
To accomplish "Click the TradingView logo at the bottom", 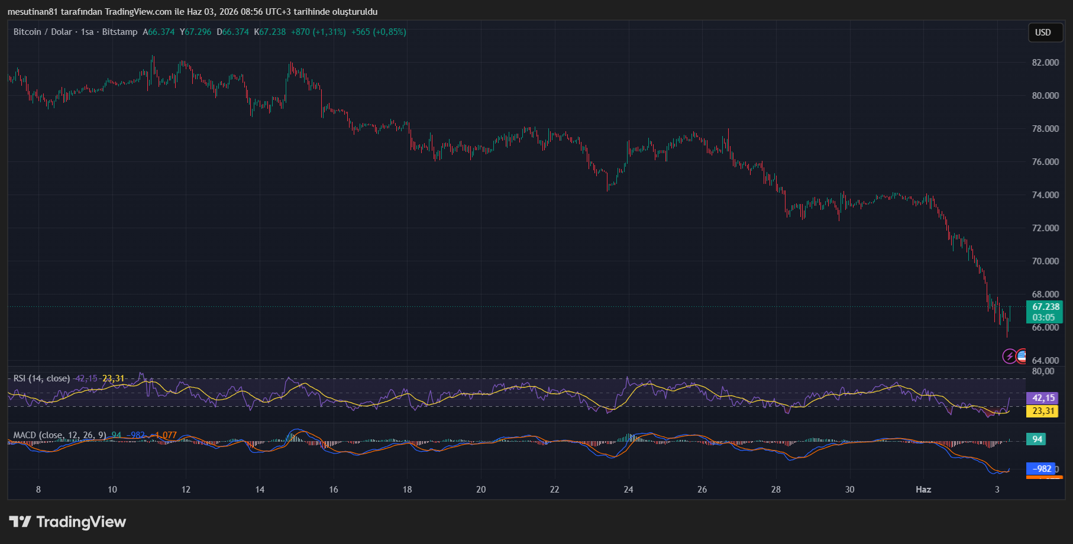I will pos(67,522).
